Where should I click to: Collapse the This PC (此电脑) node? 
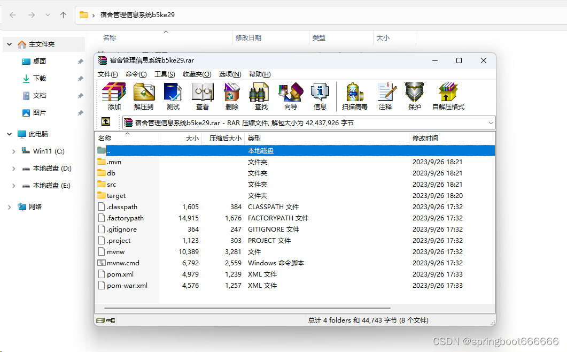[x=10, y=134]
